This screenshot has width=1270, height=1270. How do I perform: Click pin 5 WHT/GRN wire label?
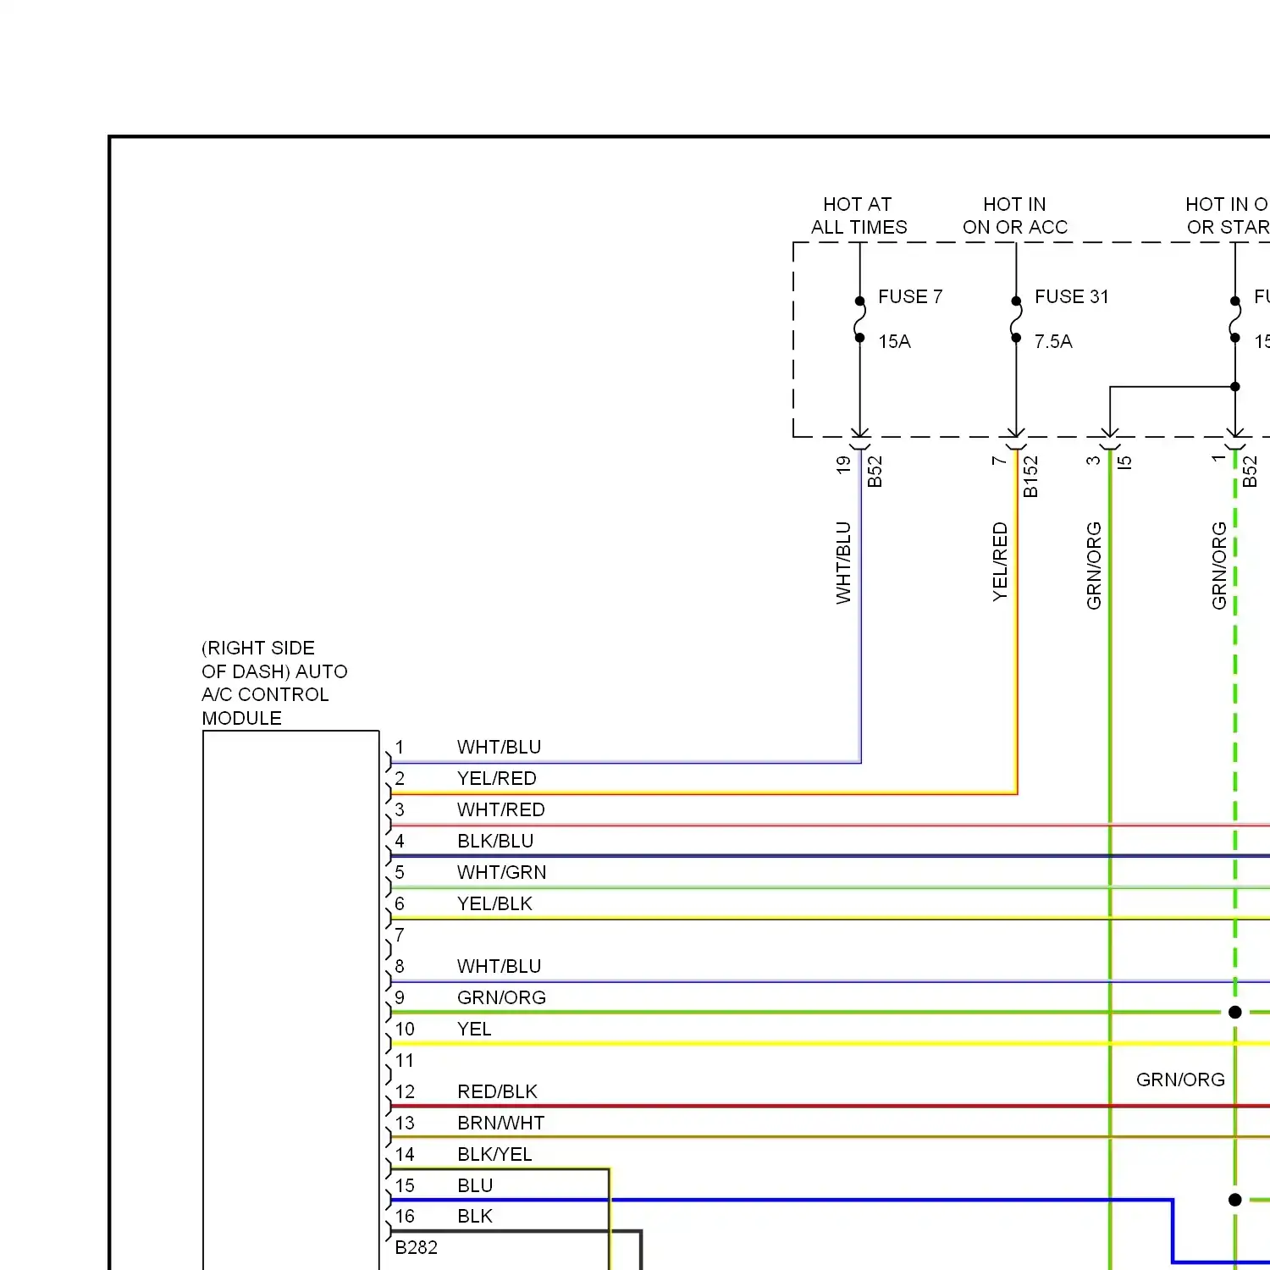coord(501,873)
